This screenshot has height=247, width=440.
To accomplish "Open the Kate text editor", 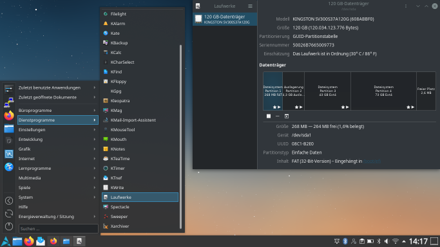I will click(x=140, y=33).
